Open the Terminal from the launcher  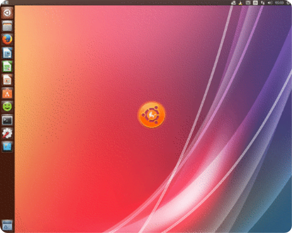pyautogui.click(x=7, y=120)
